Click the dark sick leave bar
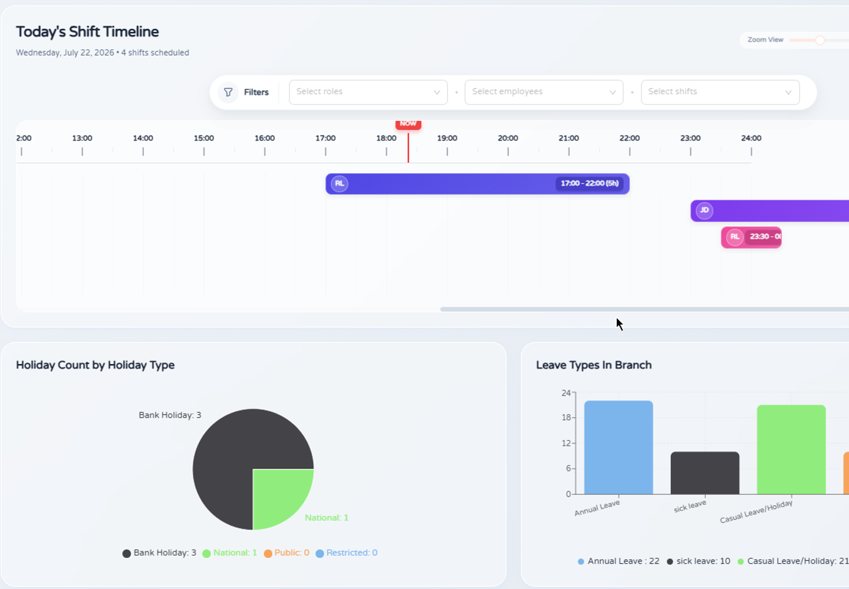 705,473
